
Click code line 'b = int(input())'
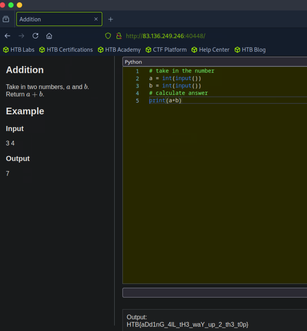[175, 86]
